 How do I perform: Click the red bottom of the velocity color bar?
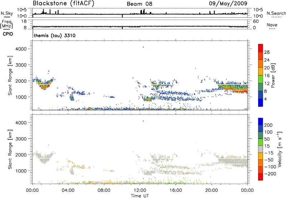[261, 177]
